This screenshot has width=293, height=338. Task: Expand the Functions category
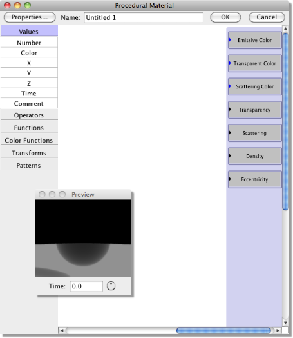(x=29, y=128)
